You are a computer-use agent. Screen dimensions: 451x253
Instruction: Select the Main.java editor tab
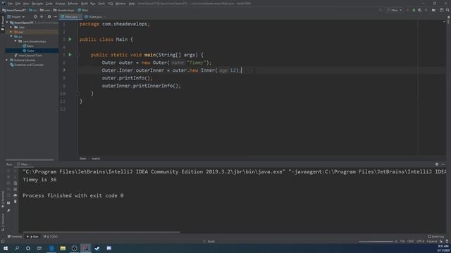70,17
